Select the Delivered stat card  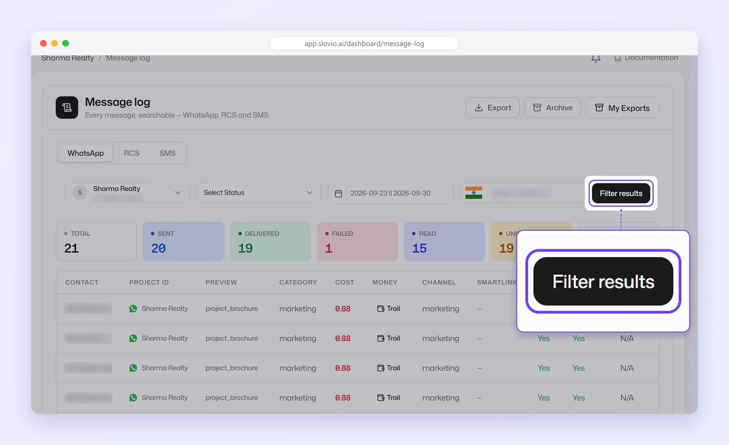click(x=271, y=242)
